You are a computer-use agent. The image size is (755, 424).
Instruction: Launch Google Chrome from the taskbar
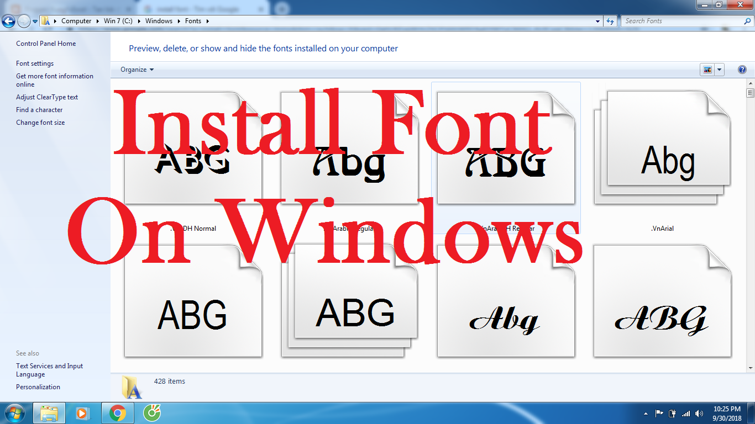pos(118,413)
